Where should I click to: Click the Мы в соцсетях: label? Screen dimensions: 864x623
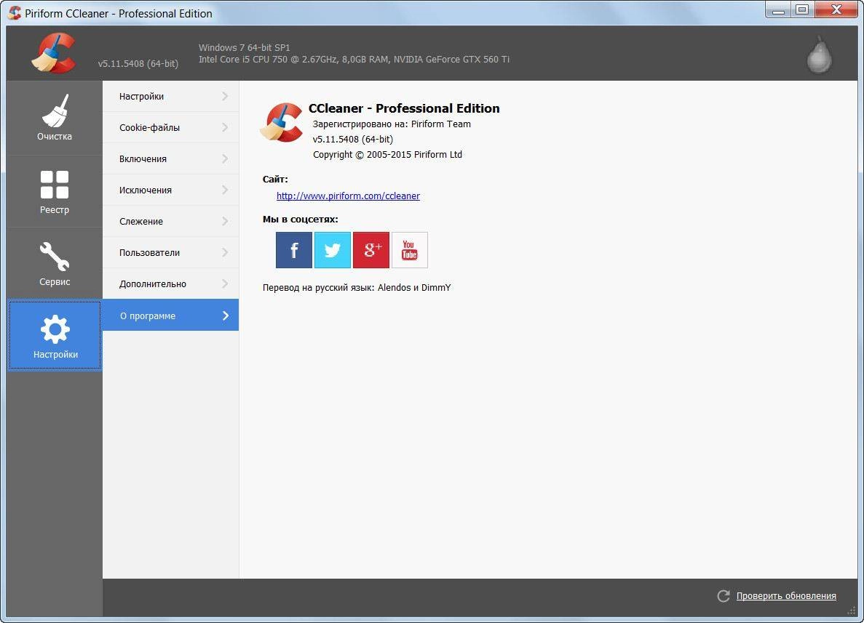(x=301, y=219)
